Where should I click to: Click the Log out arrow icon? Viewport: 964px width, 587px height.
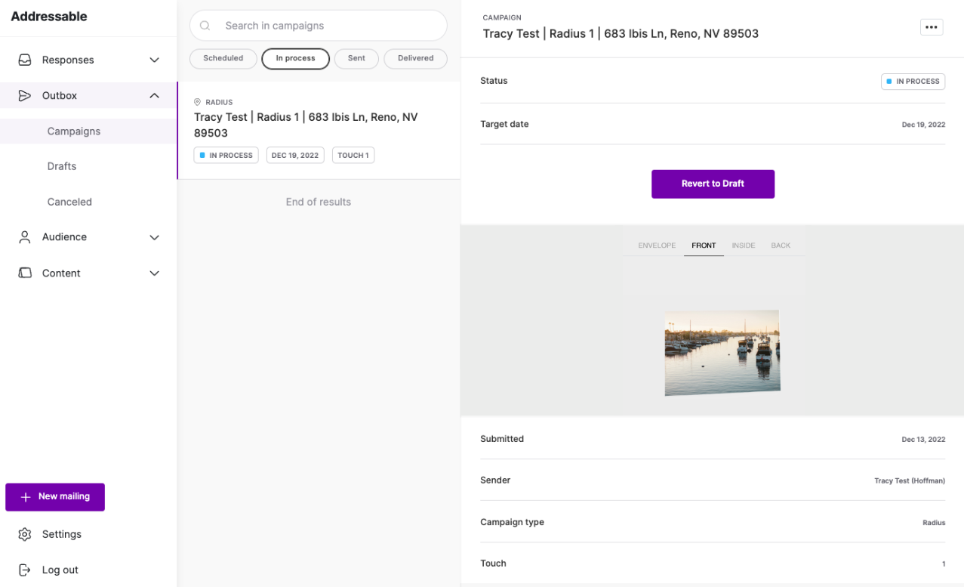pyautogui.click(x=25, y=570)
